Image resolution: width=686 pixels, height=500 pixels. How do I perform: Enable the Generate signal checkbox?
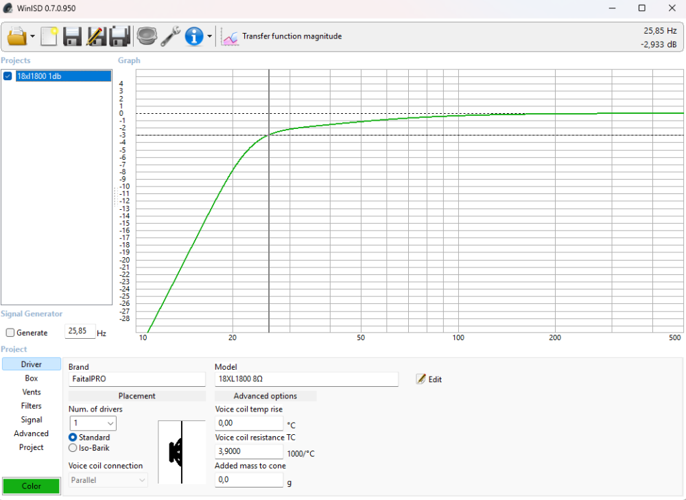pyautogui.click(x=10, y=333)
